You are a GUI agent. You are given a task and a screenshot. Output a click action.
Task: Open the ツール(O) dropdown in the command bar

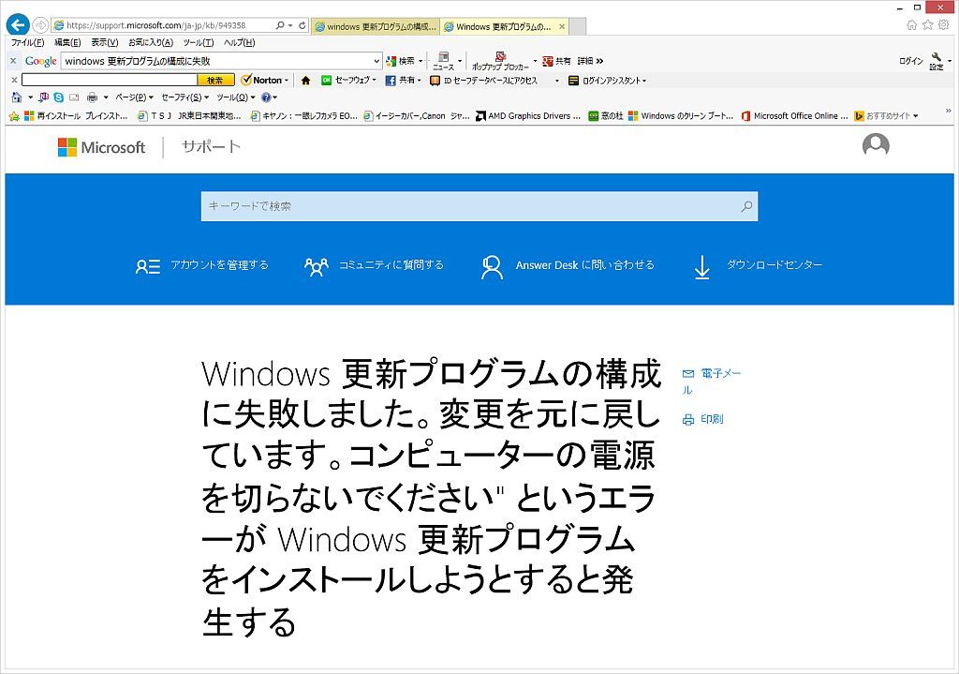(230, 98)
